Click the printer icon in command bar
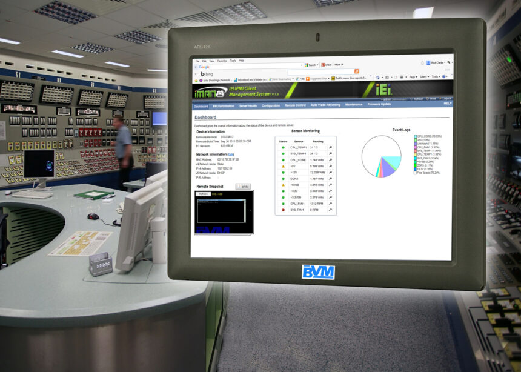 402,77
